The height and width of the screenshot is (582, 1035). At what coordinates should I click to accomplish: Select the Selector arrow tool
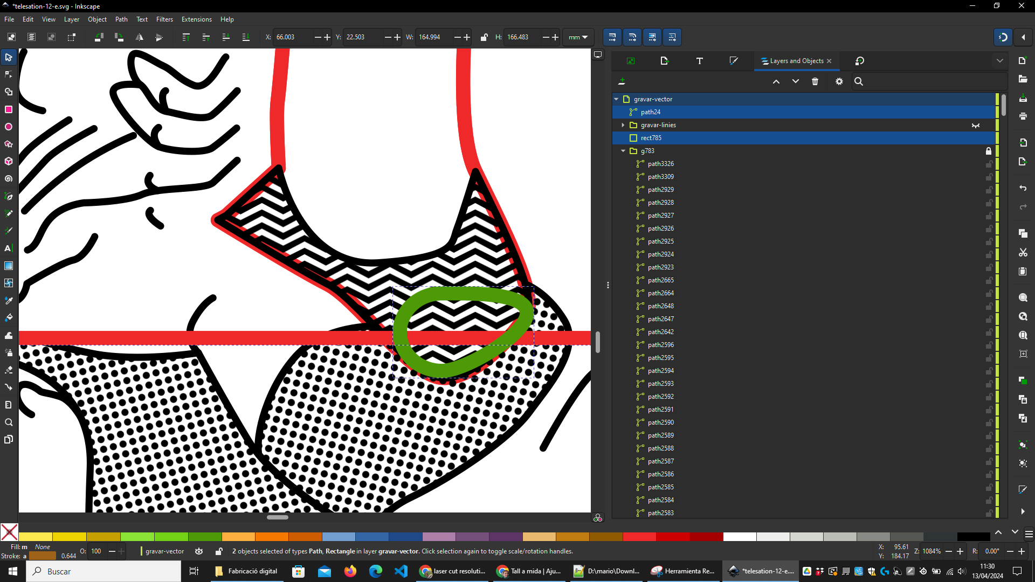9,57
